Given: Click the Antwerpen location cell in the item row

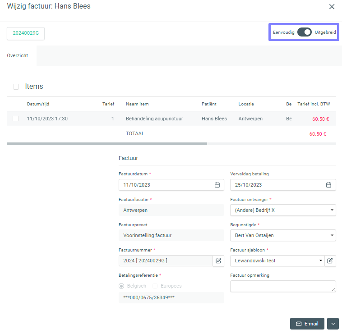Looking at the screenshot, I should coord(250,119).
